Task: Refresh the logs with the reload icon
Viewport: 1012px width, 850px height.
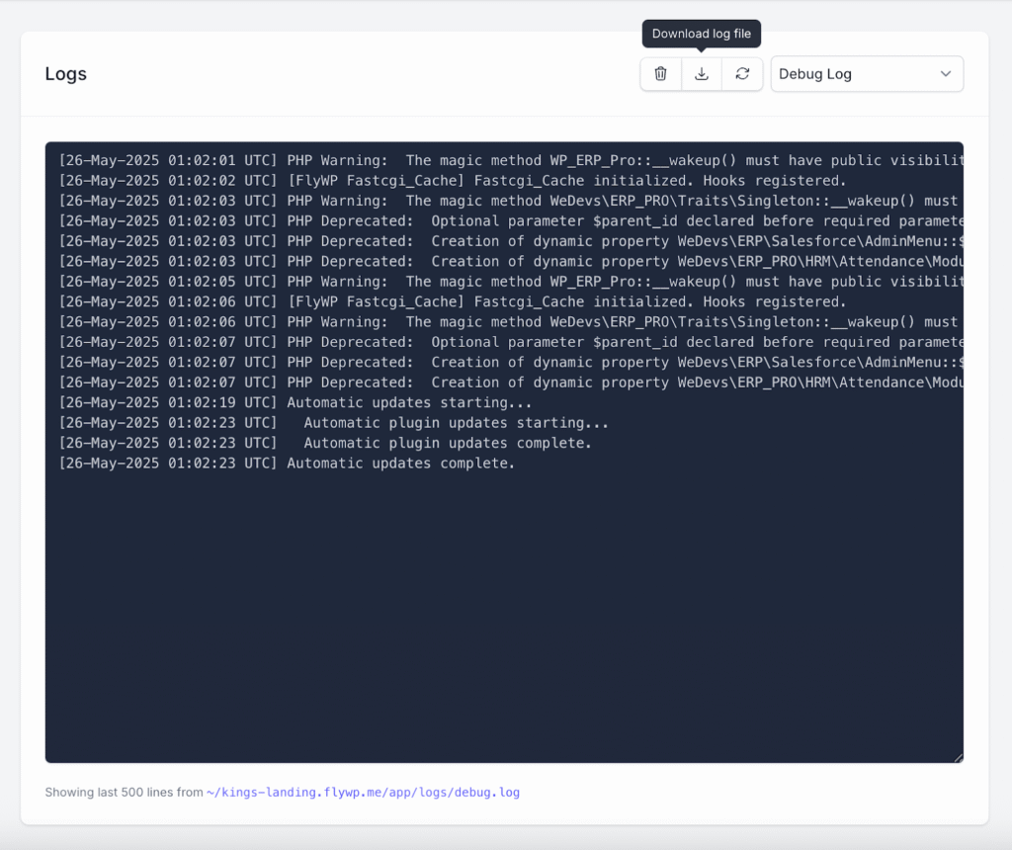Action: [742, 73]
